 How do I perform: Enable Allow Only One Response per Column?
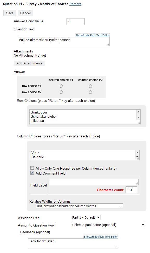tap(32, 168)
